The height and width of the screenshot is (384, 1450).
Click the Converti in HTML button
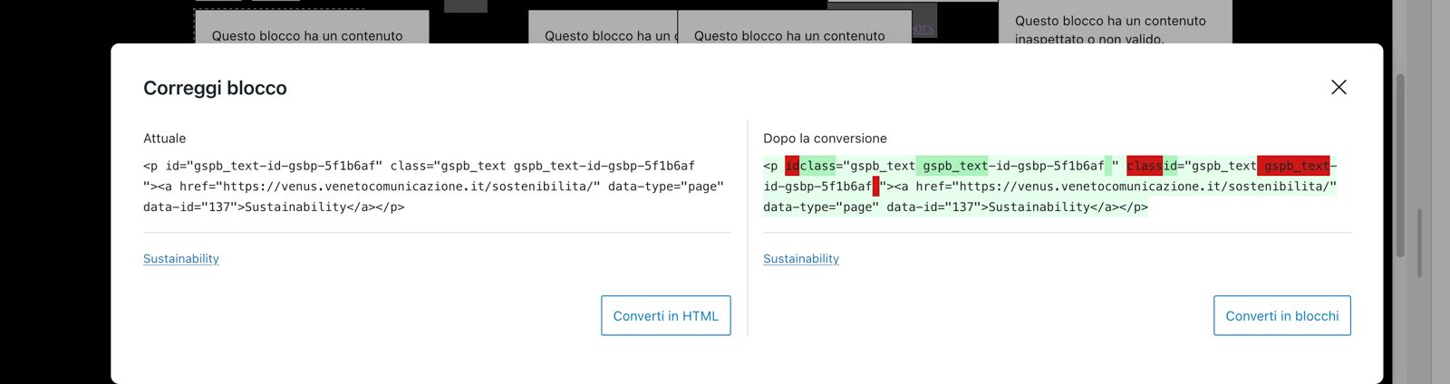[666, 315]
